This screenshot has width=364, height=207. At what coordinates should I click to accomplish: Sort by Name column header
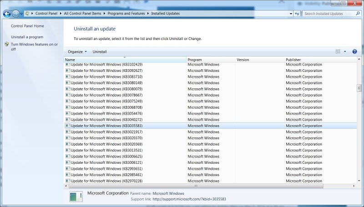(x=125, y=60)
